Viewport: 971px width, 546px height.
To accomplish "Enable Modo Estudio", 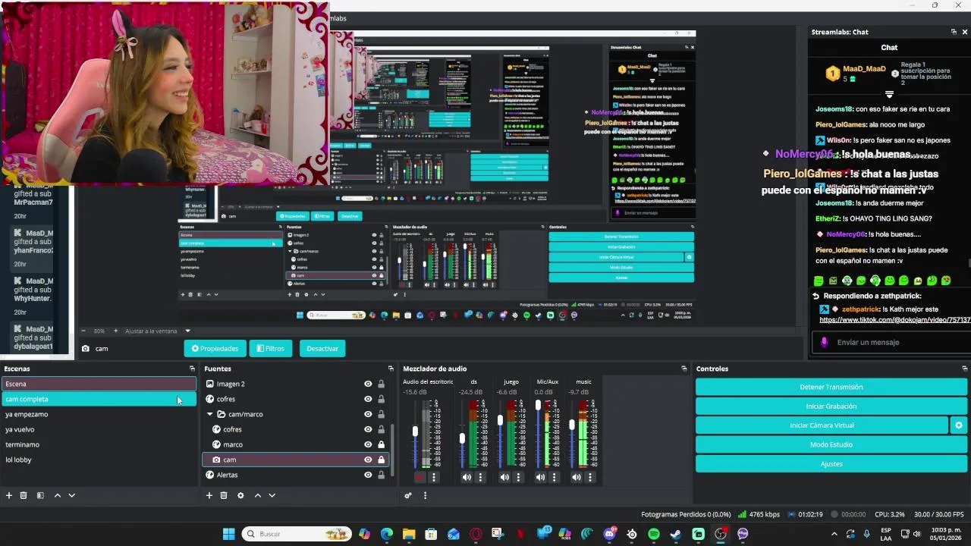I will pyautogui.click(x=831, y=444).
